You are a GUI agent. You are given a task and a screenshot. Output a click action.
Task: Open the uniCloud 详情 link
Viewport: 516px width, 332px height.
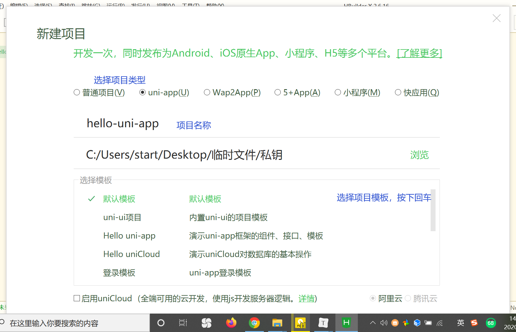[307, 298]
